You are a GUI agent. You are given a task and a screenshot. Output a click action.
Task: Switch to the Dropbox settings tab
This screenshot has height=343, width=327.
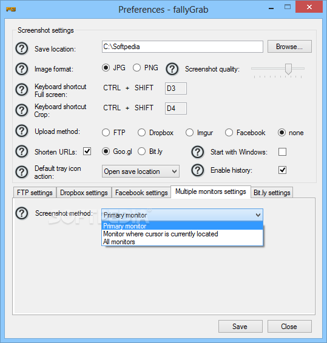tap(84, 193)
